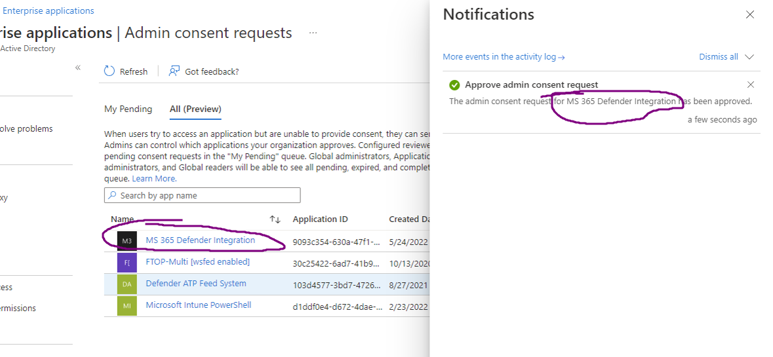Select application ID 9093c354-630a-47f1
Screen dimensions: 773x357
tap(337, 242)
